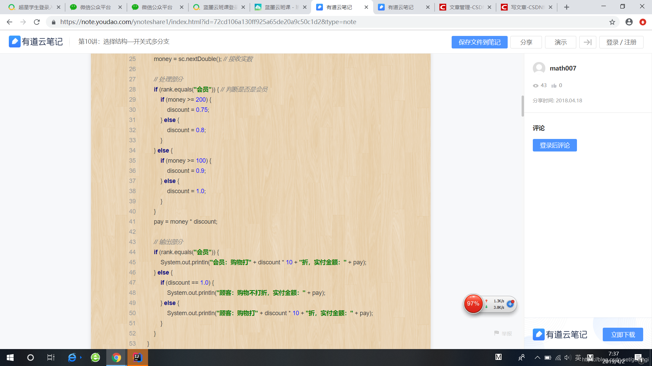Click the 举报 report link
The height and width of the screenshot is (366, 652).
point(507,333)
